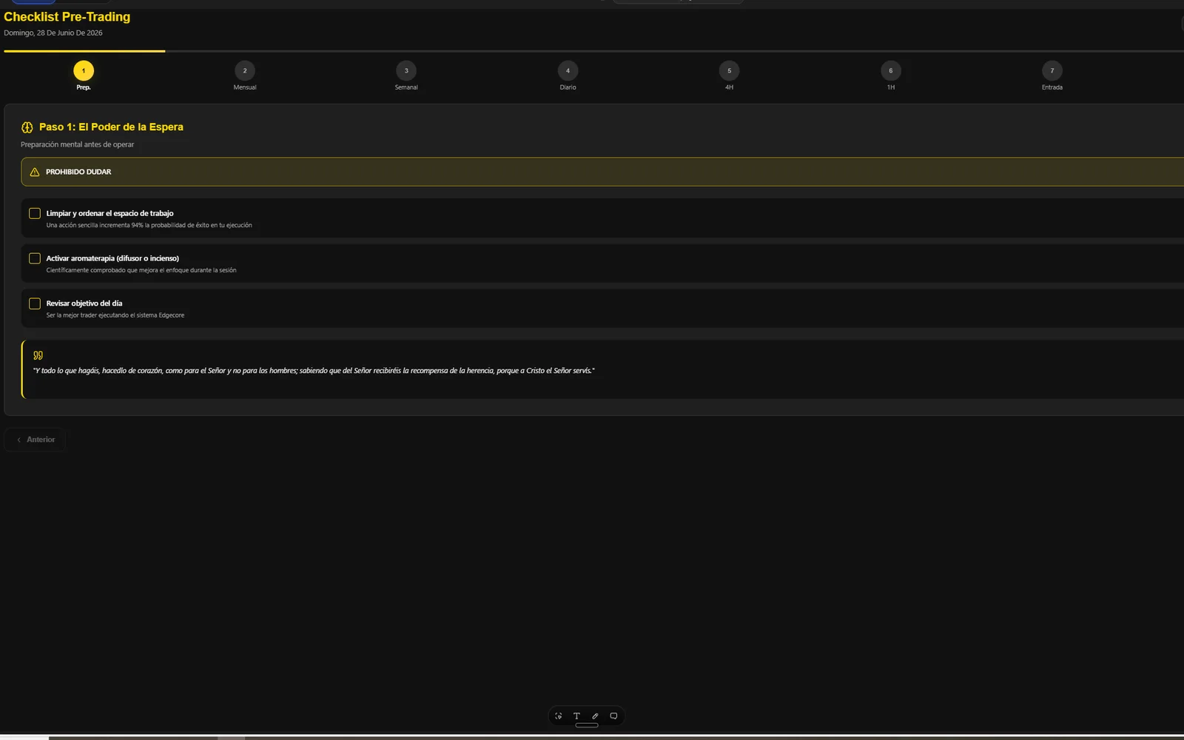1184x740 pixels.
Task: Go to step 1 Prep. circle
Action: (84, 71)
